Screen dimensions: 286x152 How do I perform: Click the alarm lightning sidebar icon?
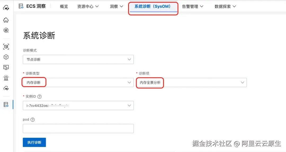[x=6, y=78]
